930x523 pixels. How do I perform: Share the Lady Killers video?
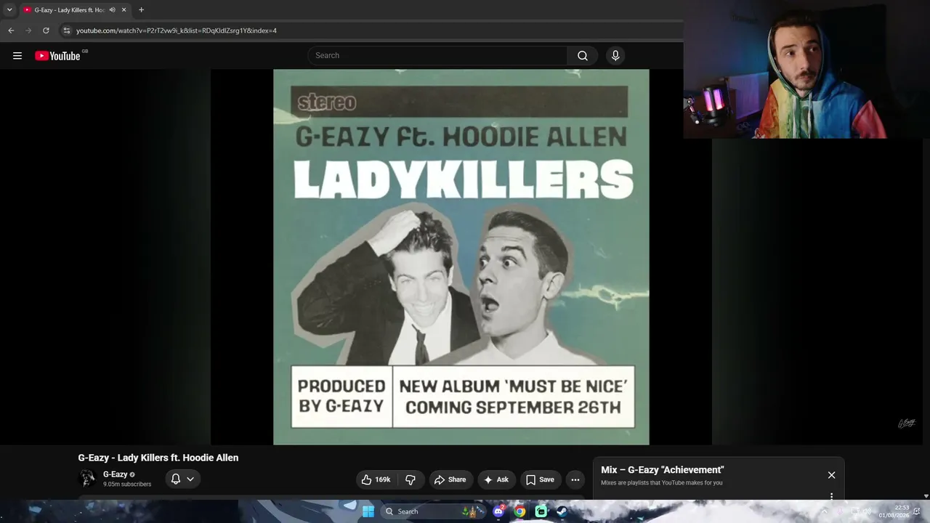(450, 479)
